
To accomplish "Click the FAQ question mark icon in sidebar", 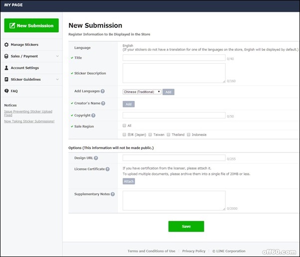I will pos(6,91).
